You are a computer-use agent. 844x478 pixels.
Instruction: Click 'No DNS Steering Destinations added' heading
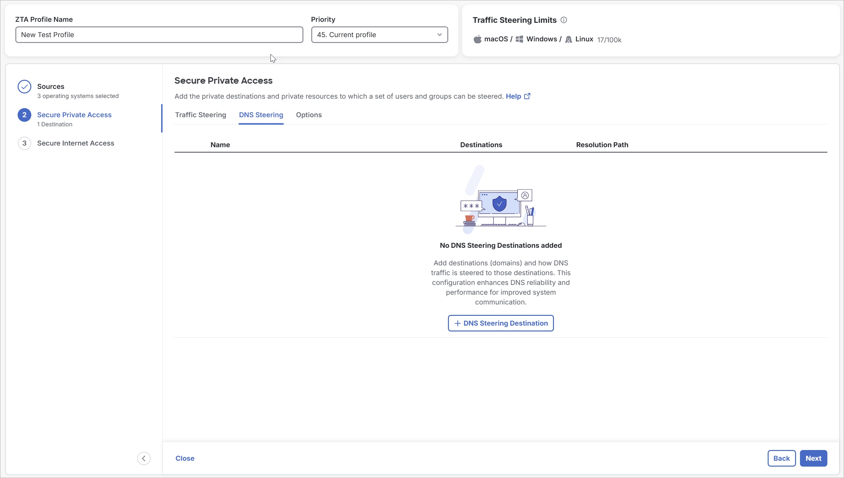[501, 246]
